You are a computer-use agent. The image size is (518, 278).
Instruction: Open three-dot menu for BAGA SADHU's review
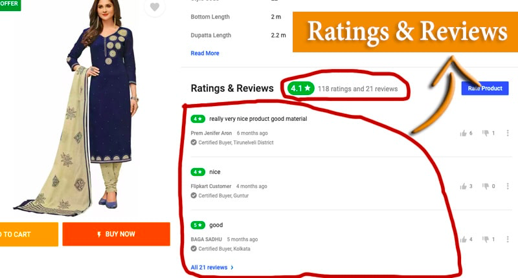[508, 239]
